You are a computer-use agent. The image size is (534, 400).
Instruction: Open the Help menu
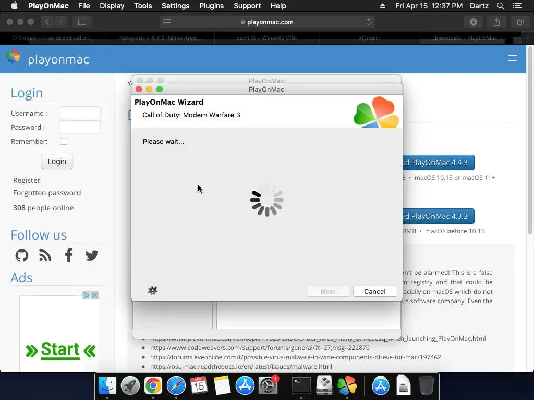(278, 6)
